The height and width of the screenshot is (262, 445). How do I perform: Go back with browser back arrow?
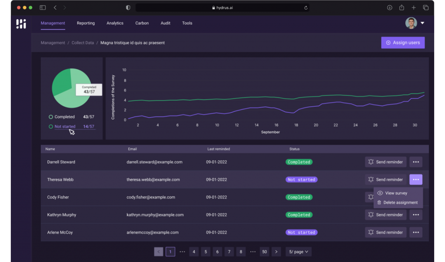coord(55,8)
